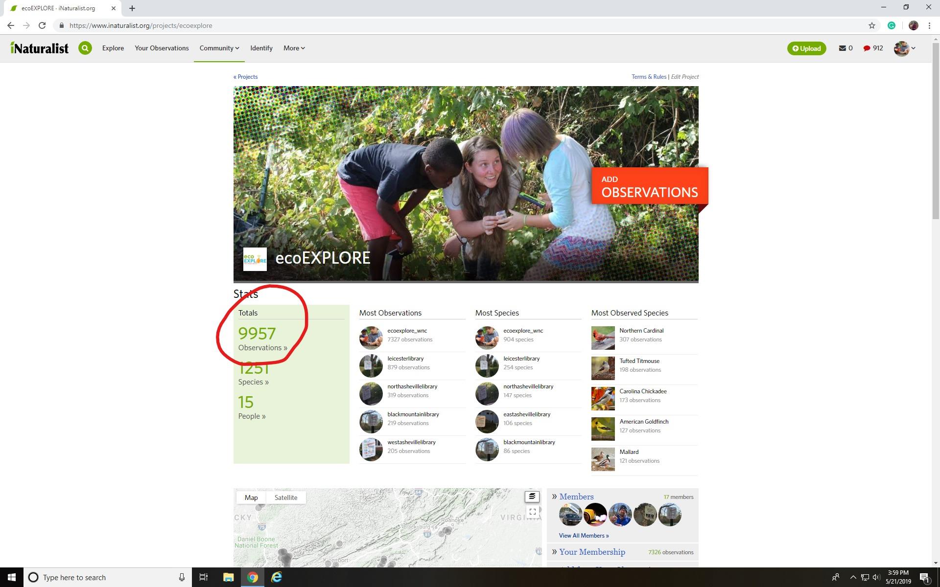Switch map to Satellite view
This screenshot has height=587, width=940.
click(x=286, y=497)
